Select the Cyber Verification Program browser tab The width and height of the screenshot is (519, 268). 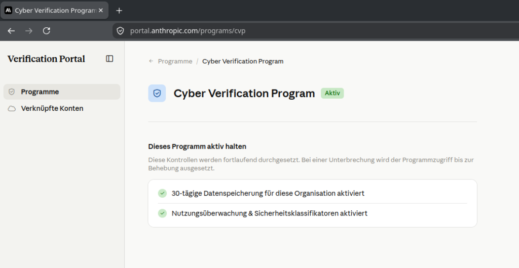(54, 10)
